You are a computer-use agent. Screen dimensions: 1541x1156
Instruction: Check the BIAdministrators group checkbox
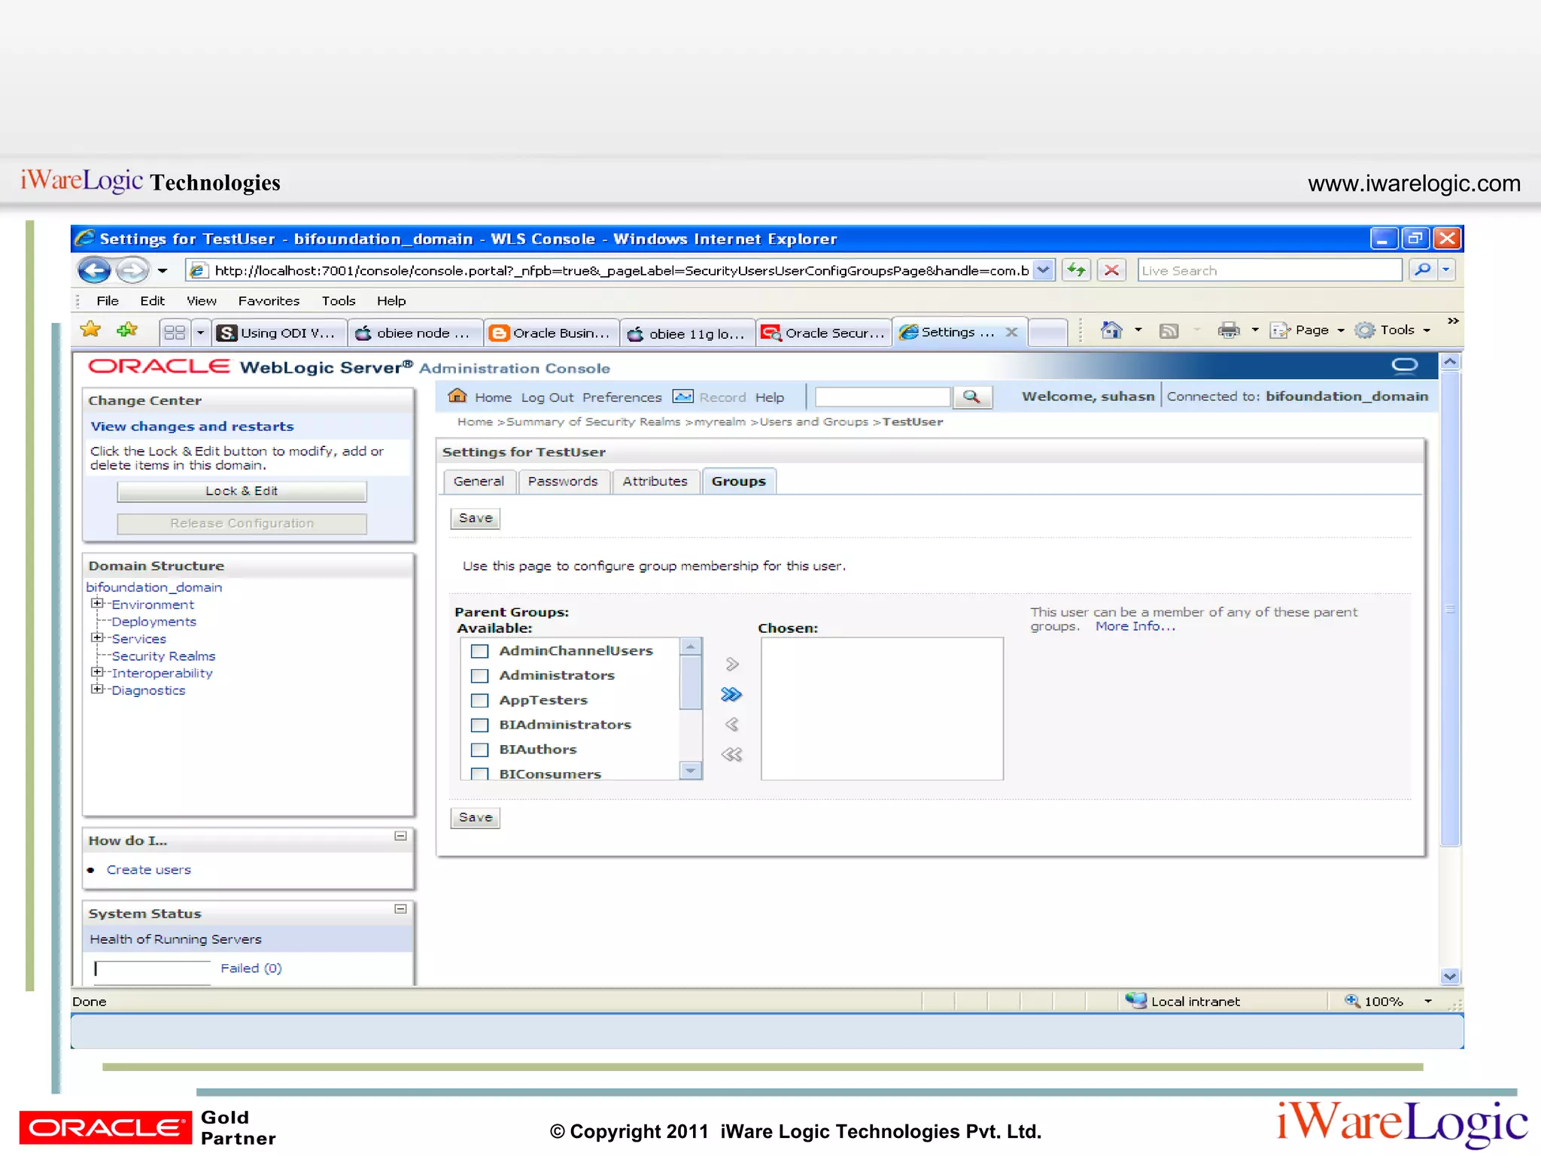coord(479,725)
